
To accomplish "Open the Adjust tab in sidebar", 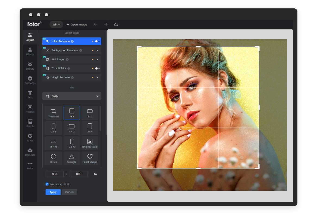I will 30,37.
